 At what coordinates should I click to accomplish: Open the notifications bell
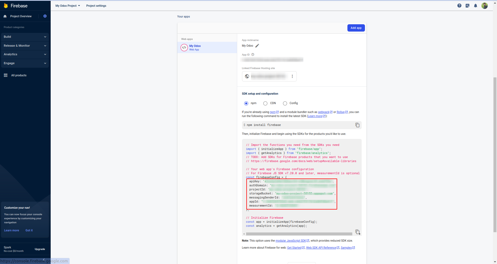click(x=475, y=6)
